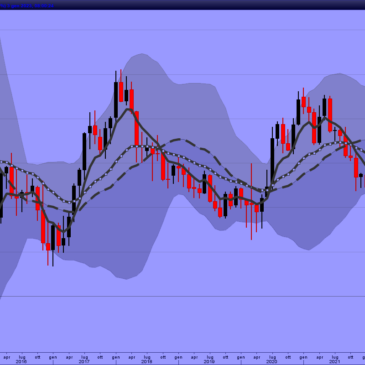The width and height of the screenshot is (365, 365).
Task: Click the tall black candle at January 2018
Action: pyautogui.click(x=116, y=99)
